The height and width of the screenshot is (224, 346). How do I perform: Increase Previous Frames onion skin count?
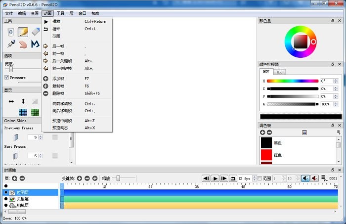coord(40,135)
